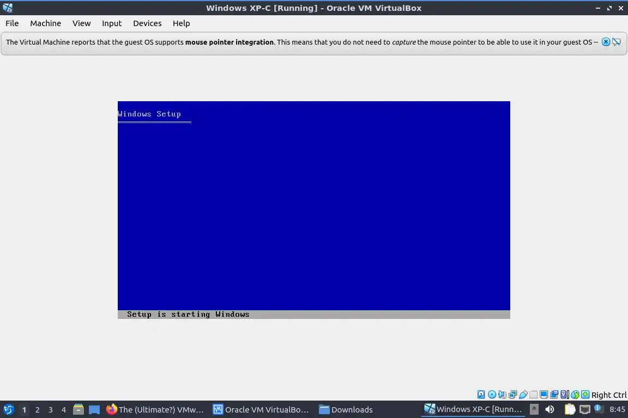This screenshot has height=418, width=628.
Task: Click the Right Ctrl host key label
Action: click(609, 395)
